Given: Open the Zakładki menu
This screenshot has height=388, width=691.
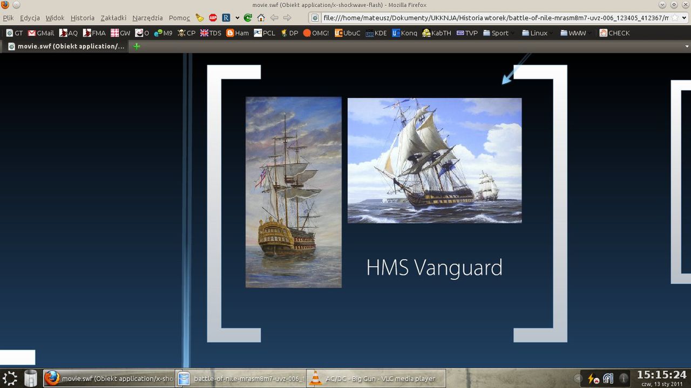Looking at the screenshot, I should (x=113, y=18).
